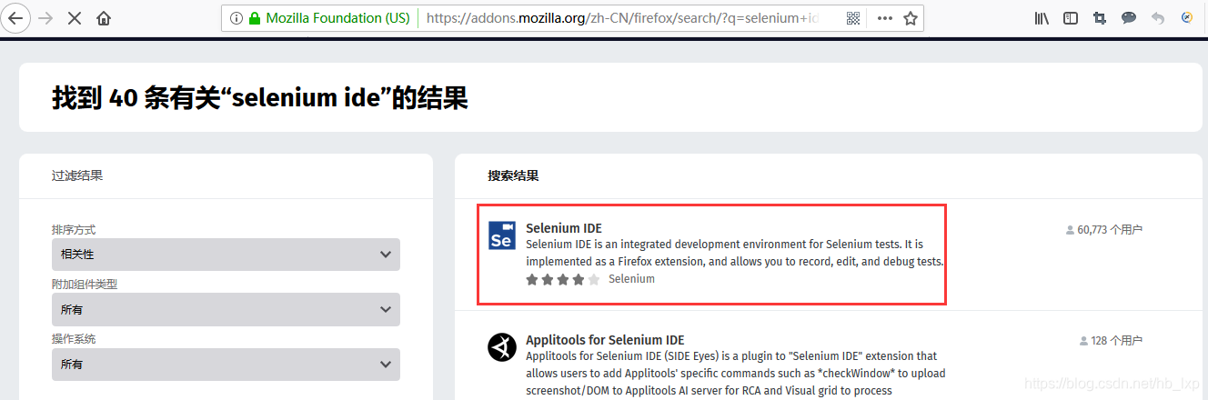Go to the Firefox home page icon
This screenshot has width=1208, height=400.
tap(104, 17)
